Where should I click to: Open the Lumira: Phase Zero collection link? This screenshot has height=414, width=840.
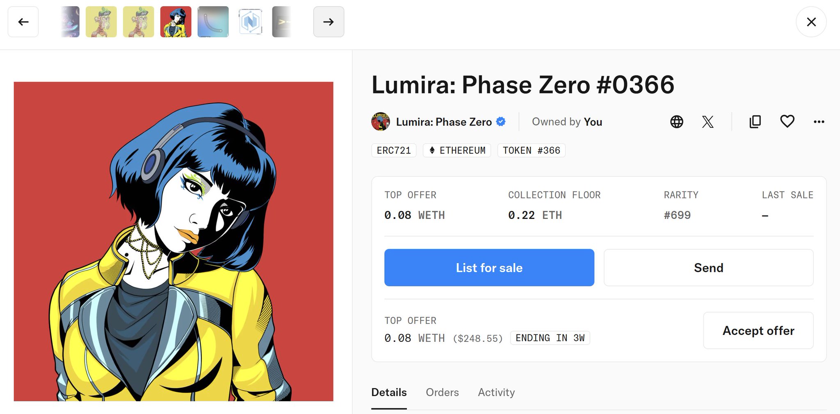pyautogui.click(x=444, y=122)
